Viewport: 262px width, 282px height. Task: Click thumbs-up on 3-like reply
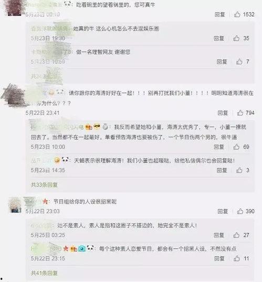point(239,170)
